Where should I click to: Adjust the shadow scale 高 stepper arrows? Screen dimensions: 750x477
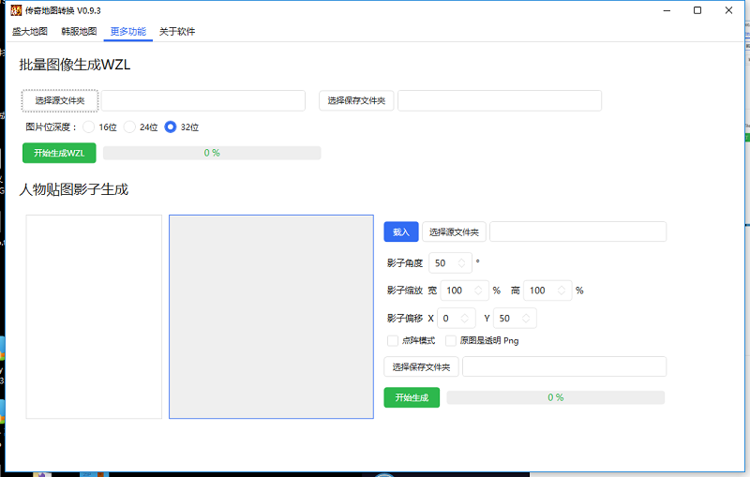(562, 291)
